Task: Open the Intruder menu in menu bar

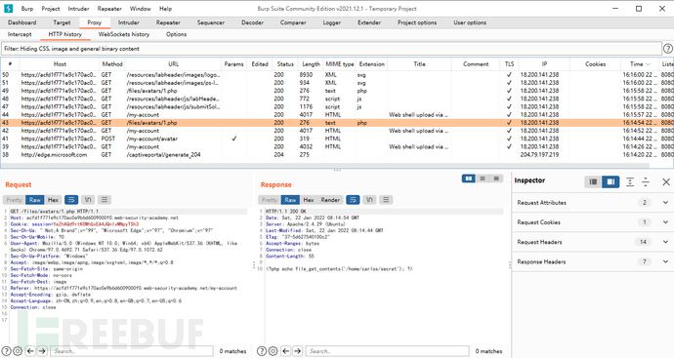Action: coord(79,9)
